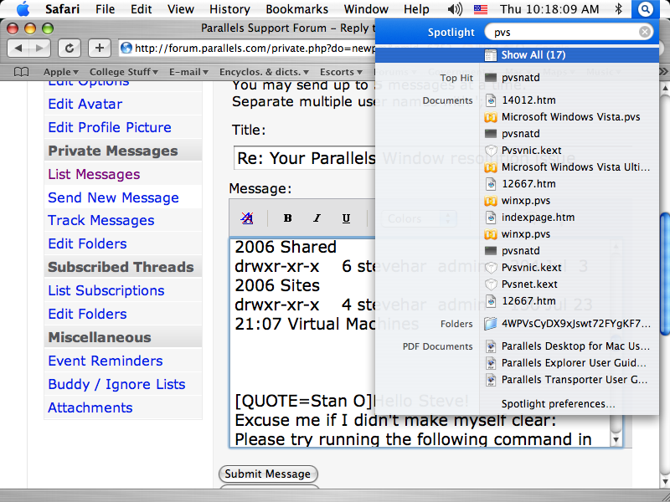670x502 pixels.
Task: Open the Track Messages link
Action: 100,220
